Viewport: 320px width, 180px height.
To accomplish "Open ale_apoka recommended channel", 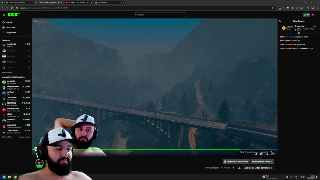I will [x=16, y=82].
